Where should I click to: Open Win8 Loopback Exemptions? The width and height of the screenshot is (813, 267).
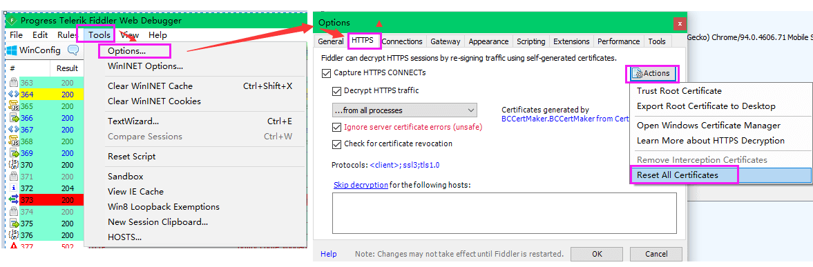coord(163,206)
